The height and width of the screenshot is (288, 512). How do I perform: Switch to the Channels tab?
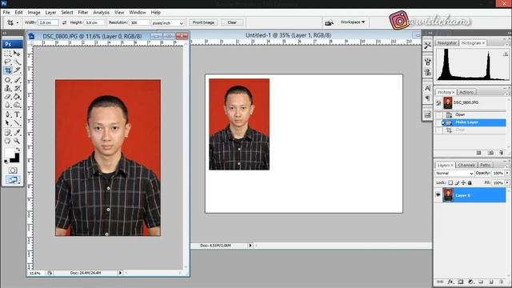pos(466,165)
